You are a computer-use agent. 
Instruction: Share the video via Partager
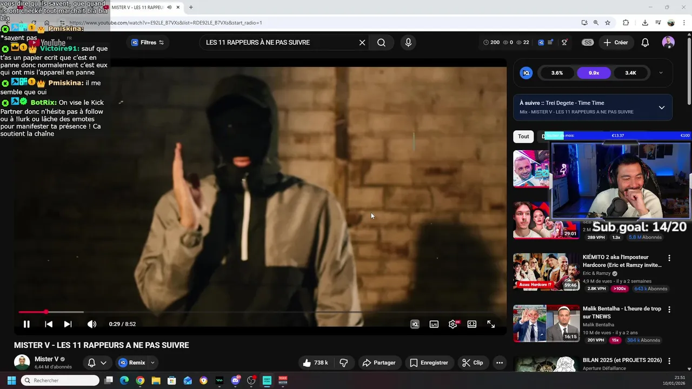tap(379, 363)
